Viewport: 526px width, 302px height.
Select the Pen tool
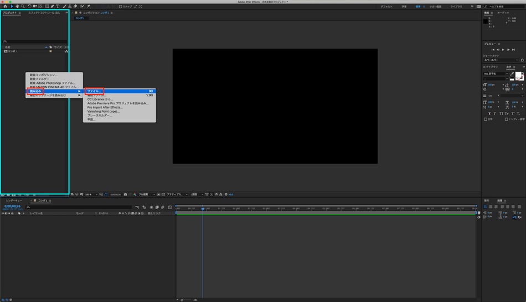pyautogui.click(x=52, y=7)
